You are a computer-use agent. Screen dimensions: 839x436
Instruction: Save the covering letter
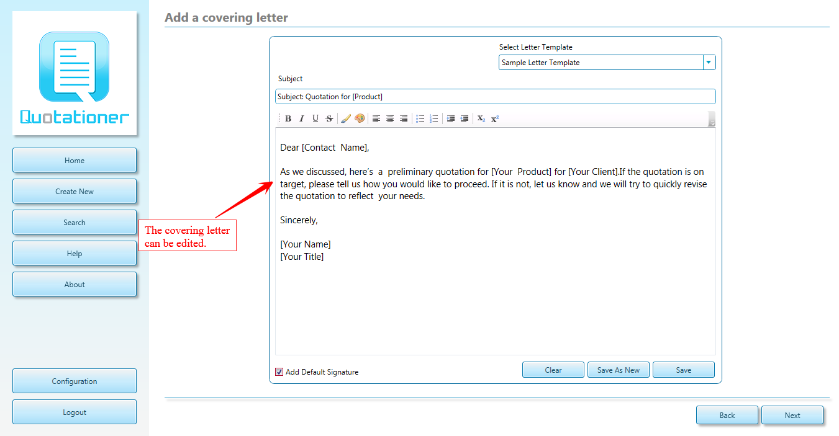pyautogui.click(x=684, y=370)
